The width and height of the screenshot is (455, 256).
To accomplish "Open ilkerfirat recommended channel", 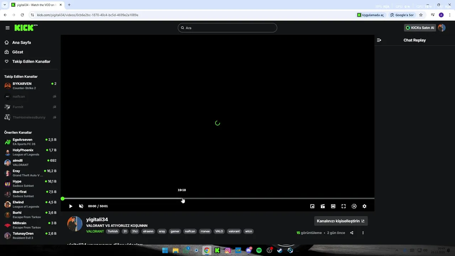I will tap(30, 194).
